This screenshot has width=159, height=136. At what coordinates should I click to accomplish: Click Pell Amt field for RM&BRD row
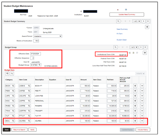pyautogui.click(x=112, y=106)
